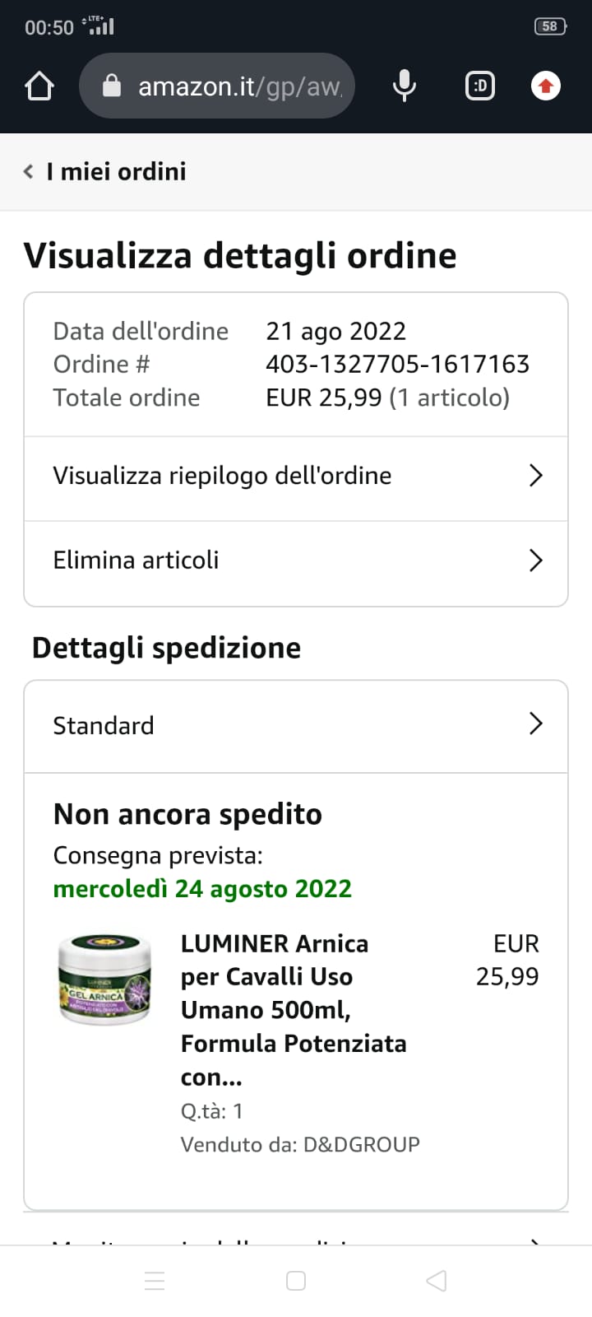Open the Gel Arnica product thumbnail
Image resolution: width=592 pixels, height=1317 pixels.
(104, 979)
